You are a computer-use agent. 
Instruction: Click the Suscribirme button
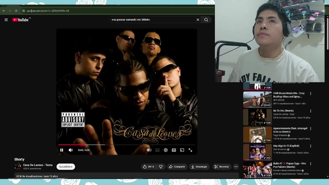66,167
